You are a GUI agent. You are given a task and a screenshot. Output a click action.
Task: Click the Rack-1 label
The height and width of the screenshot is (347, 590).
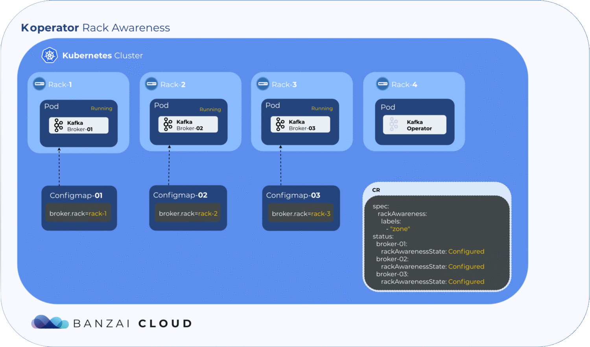click(60, 84)
